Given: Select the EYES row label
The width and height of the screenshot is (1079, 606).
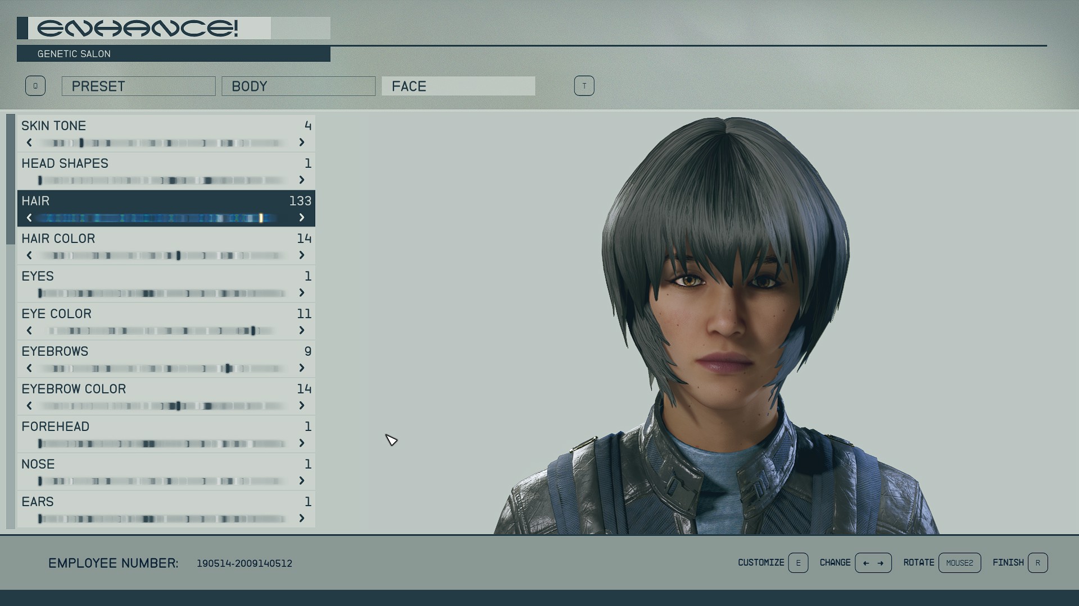Looking at the screenshot, I should pyautogui.click(x=38, y=276).
